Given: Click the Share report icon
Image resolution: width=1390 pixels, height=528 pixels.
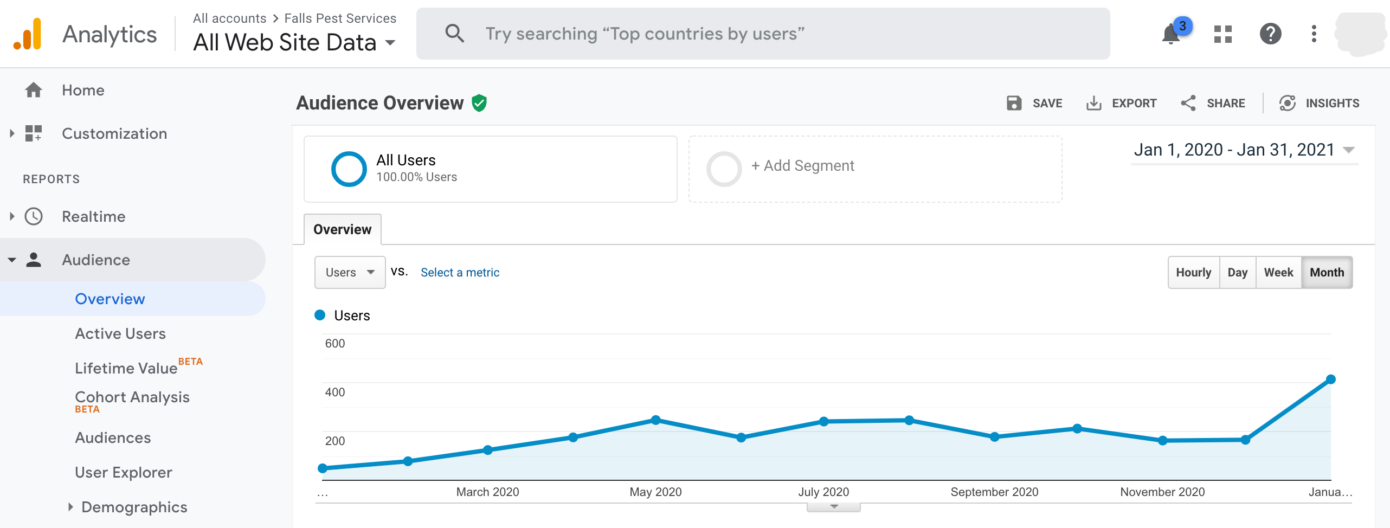Looking at the screenshot, I should pos(1188,103).
